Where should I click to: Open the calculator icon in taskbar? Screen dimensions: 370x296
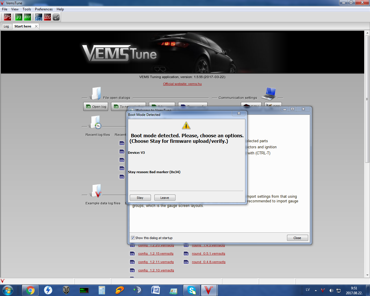[x=102, y=290]
